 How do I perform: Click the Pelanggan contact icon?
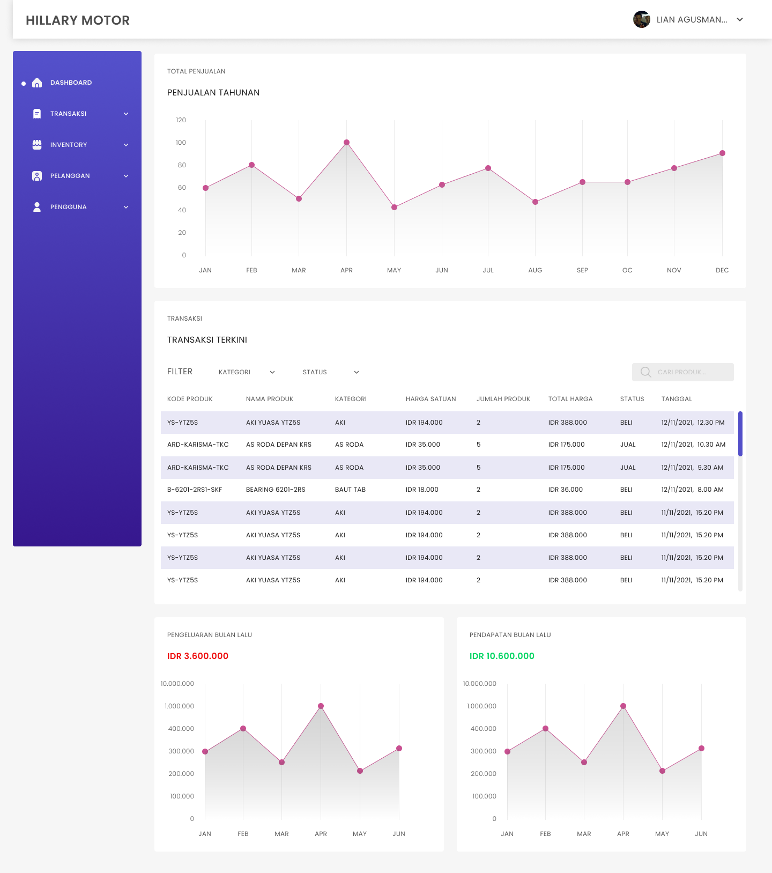tap(37, 176)
